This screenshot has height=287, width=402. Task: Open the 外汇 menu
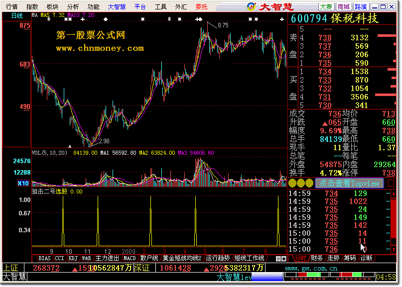[x=181, y=6]
